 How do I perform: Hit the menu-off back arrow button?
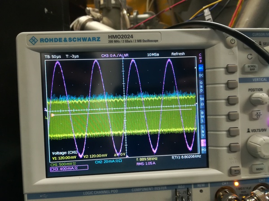235,171
